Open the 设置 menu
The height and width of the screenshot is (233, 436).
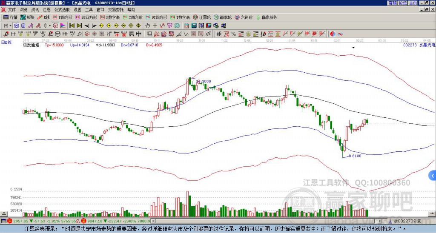[77, 10]
